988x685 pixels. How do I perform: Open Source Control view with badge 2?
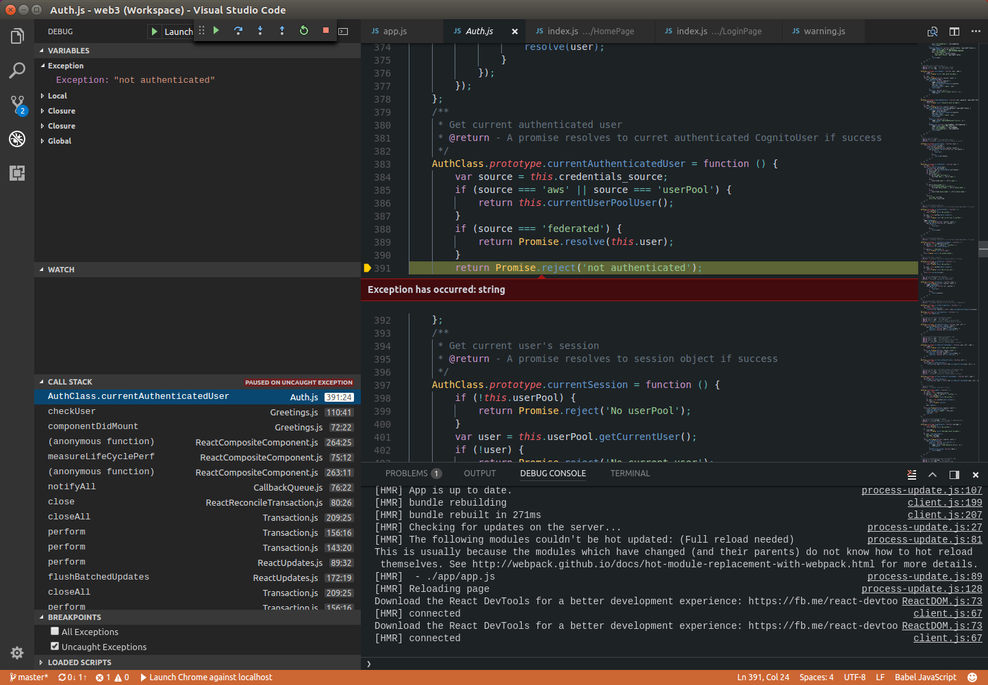(17, 105)
